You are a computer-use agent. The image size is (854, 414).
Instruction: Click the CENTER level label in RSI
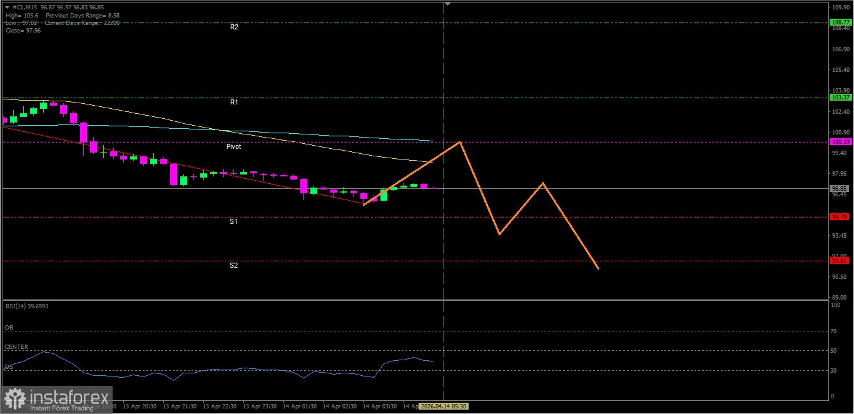click(x=16, y=347)
